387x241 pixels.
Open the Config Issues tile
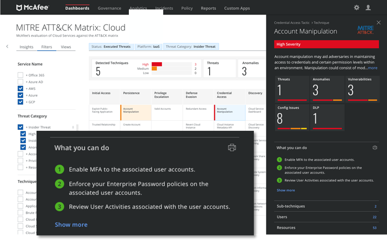292,118
